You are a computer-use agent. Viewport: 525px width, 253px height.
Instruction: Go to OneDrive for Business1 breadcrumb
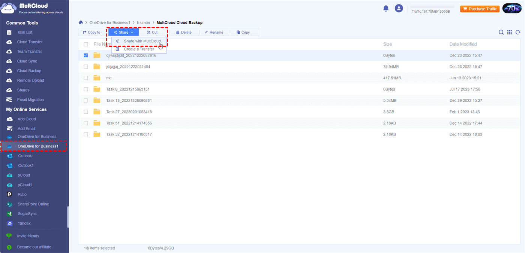click(x=110, y=22)
